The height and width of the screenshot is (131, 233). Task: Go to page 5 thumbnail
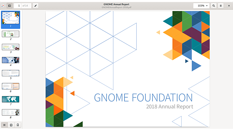tap(11, 73)
